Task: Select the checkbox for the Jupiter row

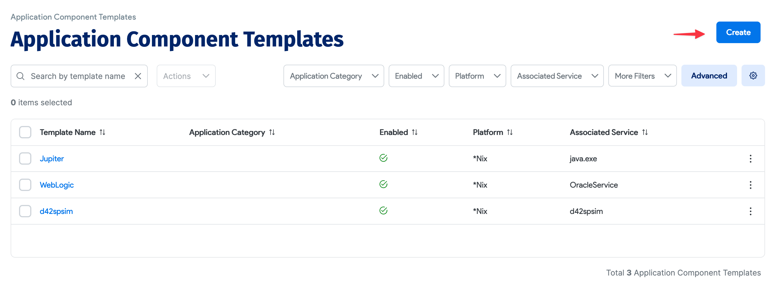Action: (x=25, y=158)
